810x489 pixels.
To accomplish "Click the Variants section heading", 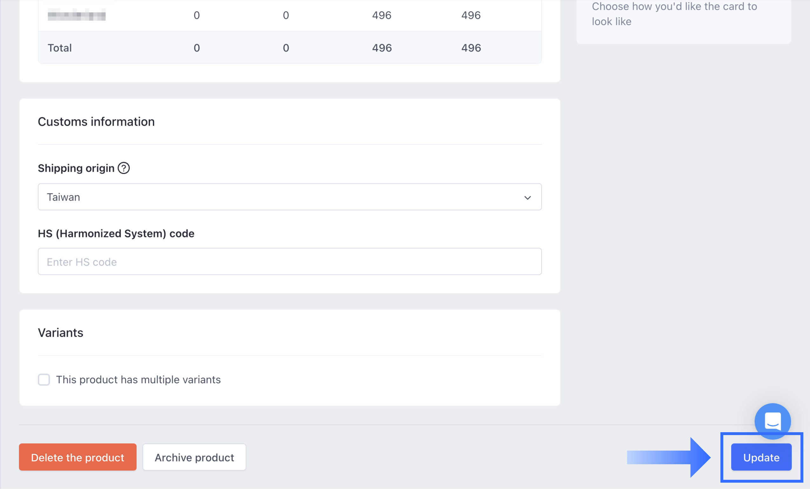I will 60,333.
